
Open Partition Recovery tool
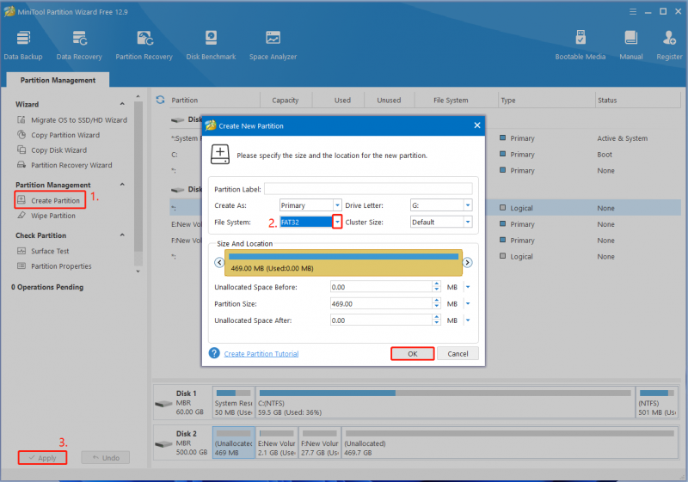(144, 45)
